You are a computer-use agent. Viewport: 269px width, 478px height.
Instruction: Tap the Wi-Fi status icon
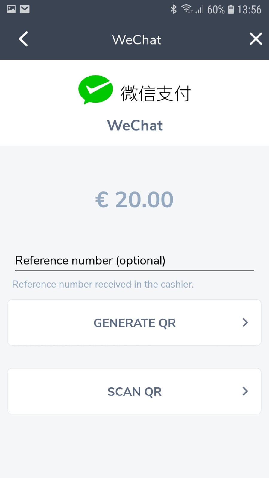pyautogui.click(x=187, y=9)
